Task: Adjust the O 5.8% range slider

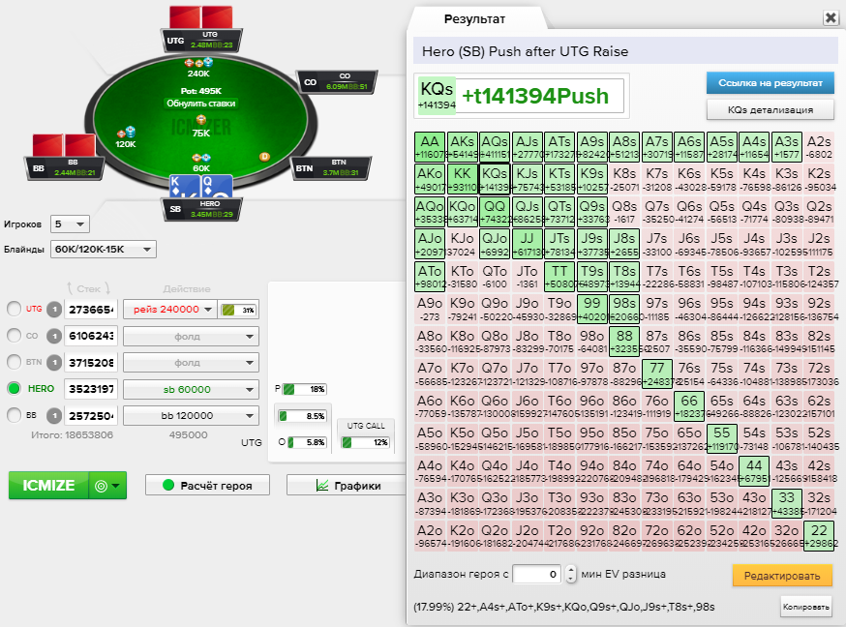Action: 307,442
